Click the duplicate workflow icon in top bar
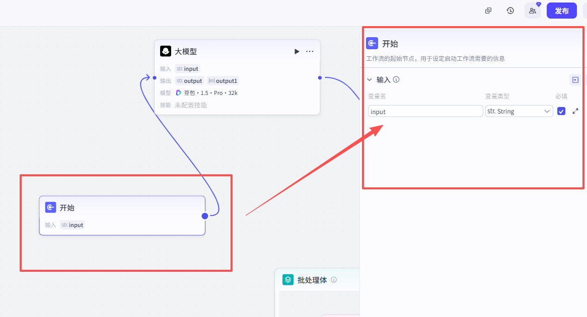The height and width of the screenshot is (317, 587). 488,11
